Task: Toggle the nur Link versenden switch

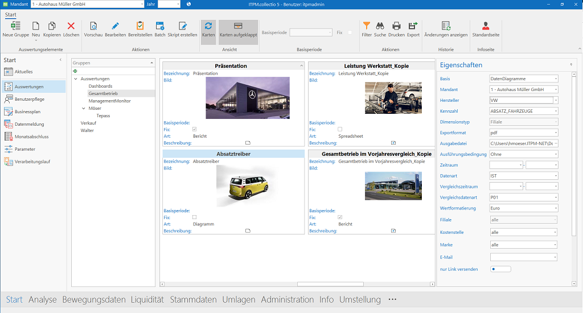Action: click(500, 269)
